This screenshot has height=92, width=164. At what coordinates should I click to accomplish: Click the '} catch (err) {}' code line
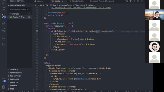pyautogui.click(x=55, y=15)
